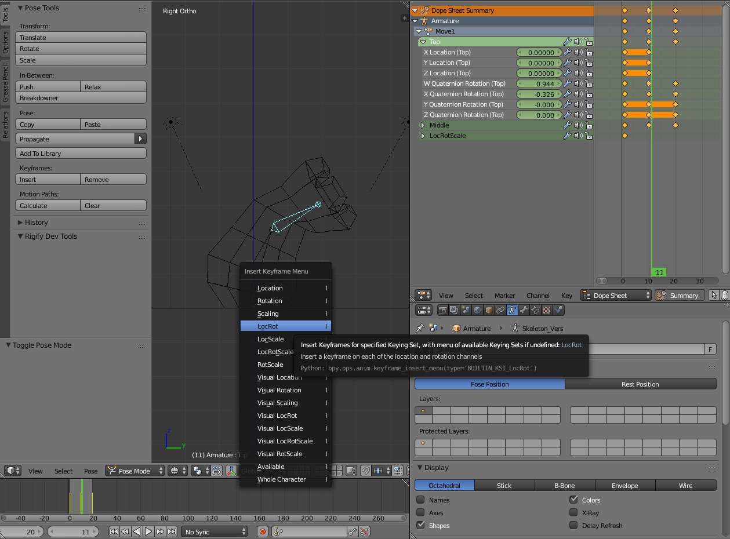The width and height of the screenshot is (730, 539).
Task: Enable the X-Ray display checkbox
Action: 573,512
